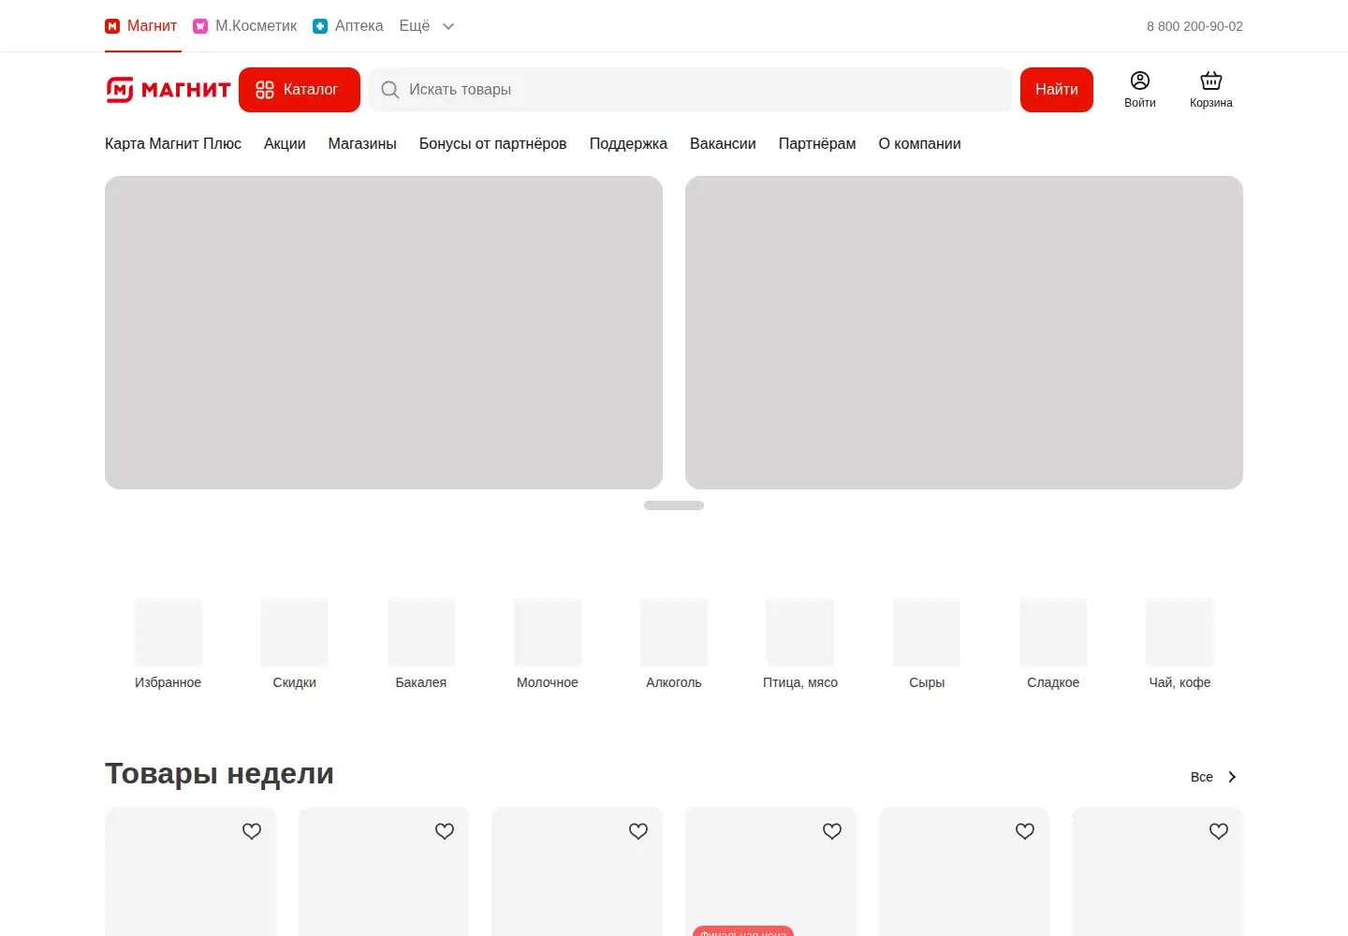Open the Корзина basket icon
The height and width of the screenshot is (936, 1348).
click(x=1211, y=90)
